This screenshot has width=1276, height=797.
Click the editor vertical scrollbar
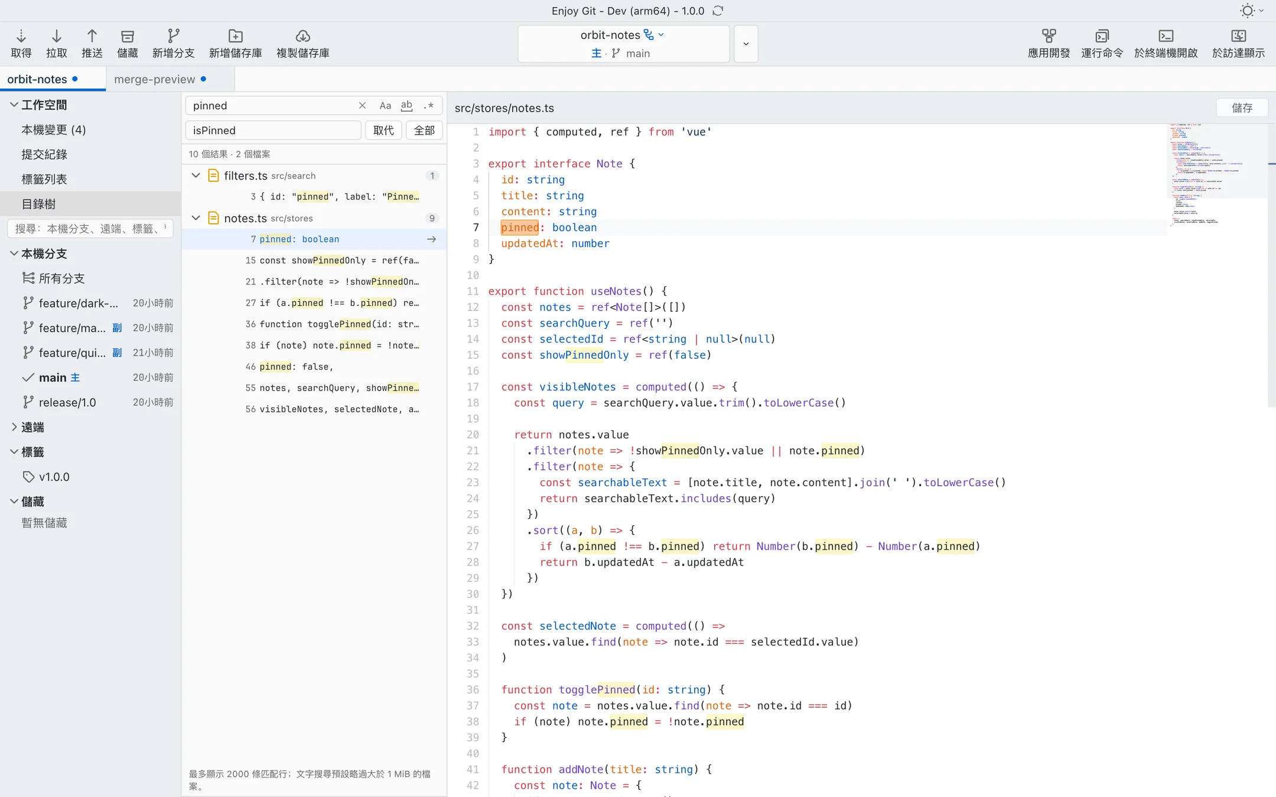tap(1271, 266)
